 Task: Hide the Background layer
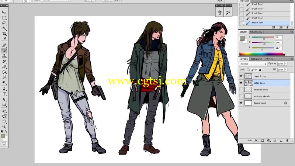(241, 103)
